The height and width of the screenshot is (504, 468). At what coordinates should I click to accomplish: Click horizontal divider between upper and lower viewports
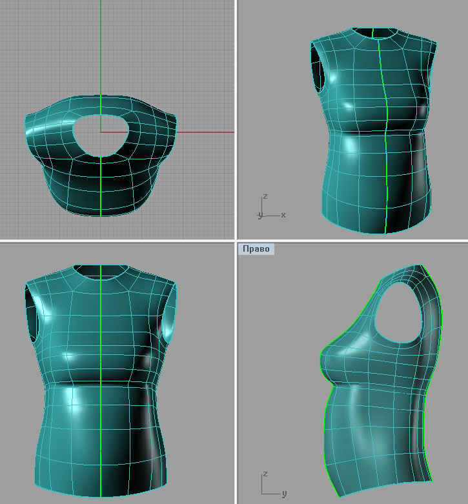(116, 241)
